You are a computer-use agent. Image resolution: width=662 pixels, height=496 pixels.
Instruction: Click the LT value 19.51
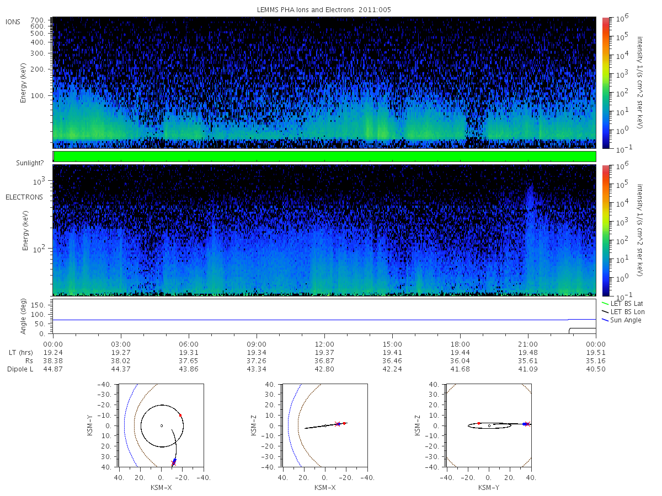point(596,353)
